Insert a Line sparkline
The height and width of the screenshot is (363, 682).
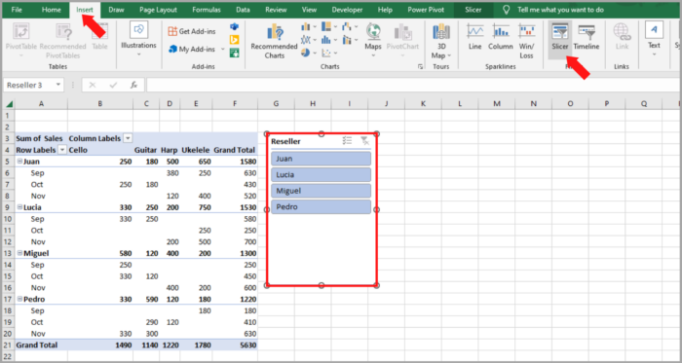475,38
